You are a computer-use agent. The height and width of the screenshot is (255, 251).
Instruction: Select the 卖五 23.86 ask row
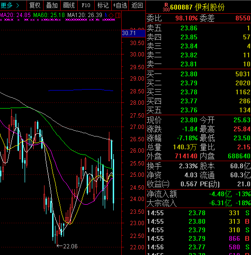(x=198, y=28)
